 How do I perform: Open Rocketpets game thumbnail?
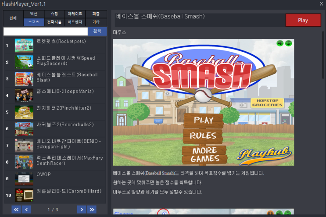[x=24, y=46]
